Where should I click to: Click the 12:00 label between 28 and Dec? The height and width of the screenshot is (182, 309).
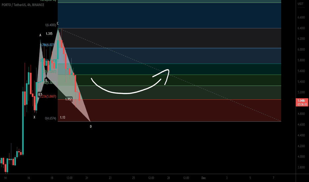[x=186, y=178]
